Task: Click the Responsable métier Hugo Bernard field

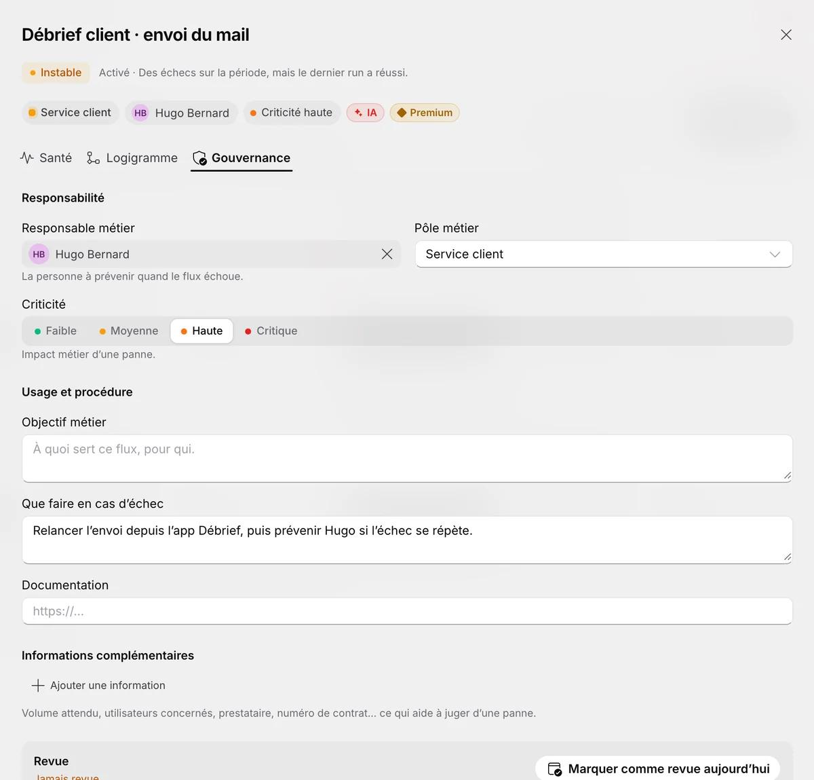Action: point(211,254)
